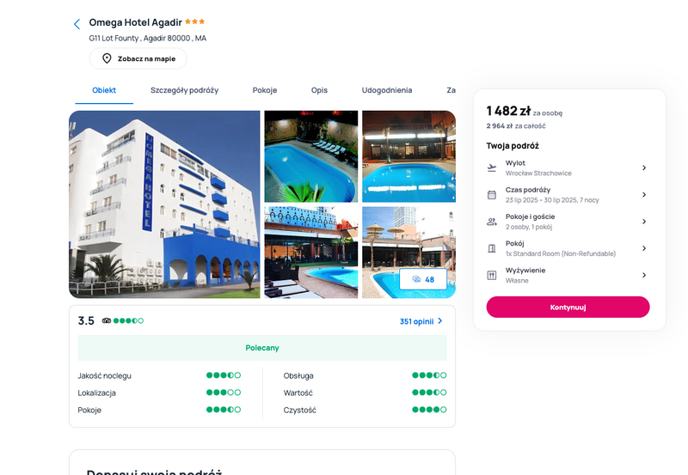The image size is (688, 475).
Task: Click the Kontynuuj button
Action: pyautogui.click(x=568, y=308)
